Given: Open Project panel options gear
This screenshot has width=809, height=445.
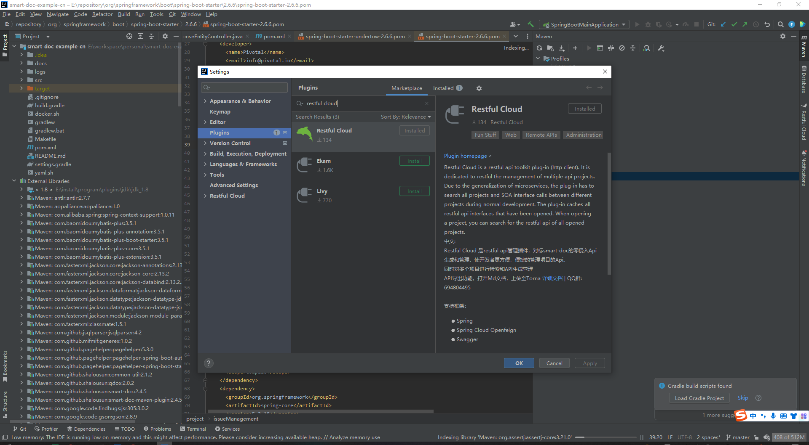Looking at the screenshot, I should (165, 36).
